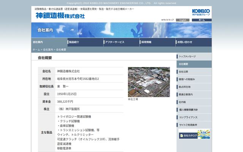Click the copyright notice at top
Viewport: 243px width, 152px height.
121,3
